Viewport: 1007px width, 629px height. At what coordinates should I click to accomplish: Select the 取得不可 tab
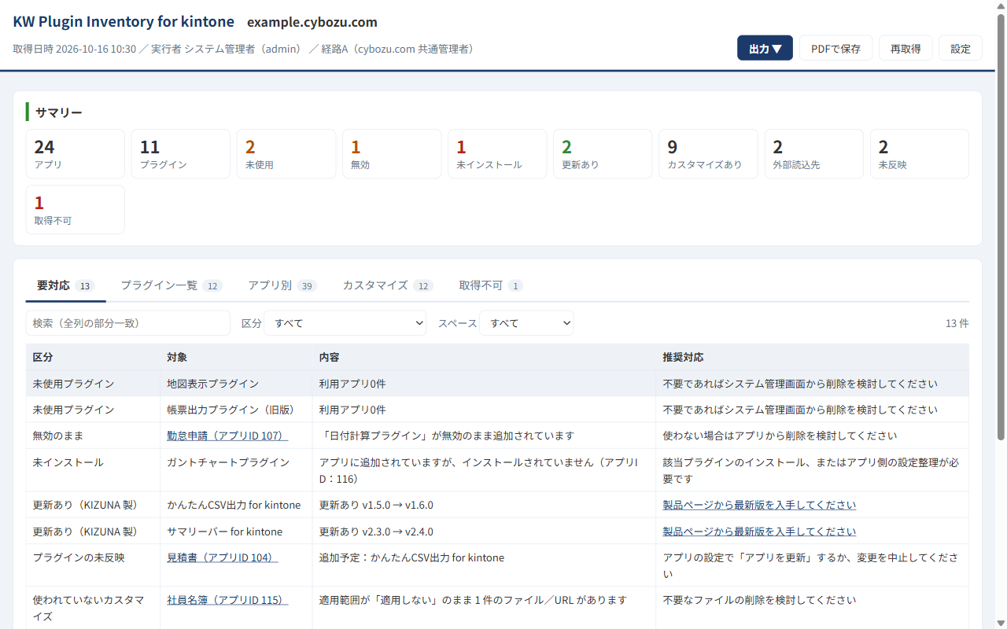491,285
